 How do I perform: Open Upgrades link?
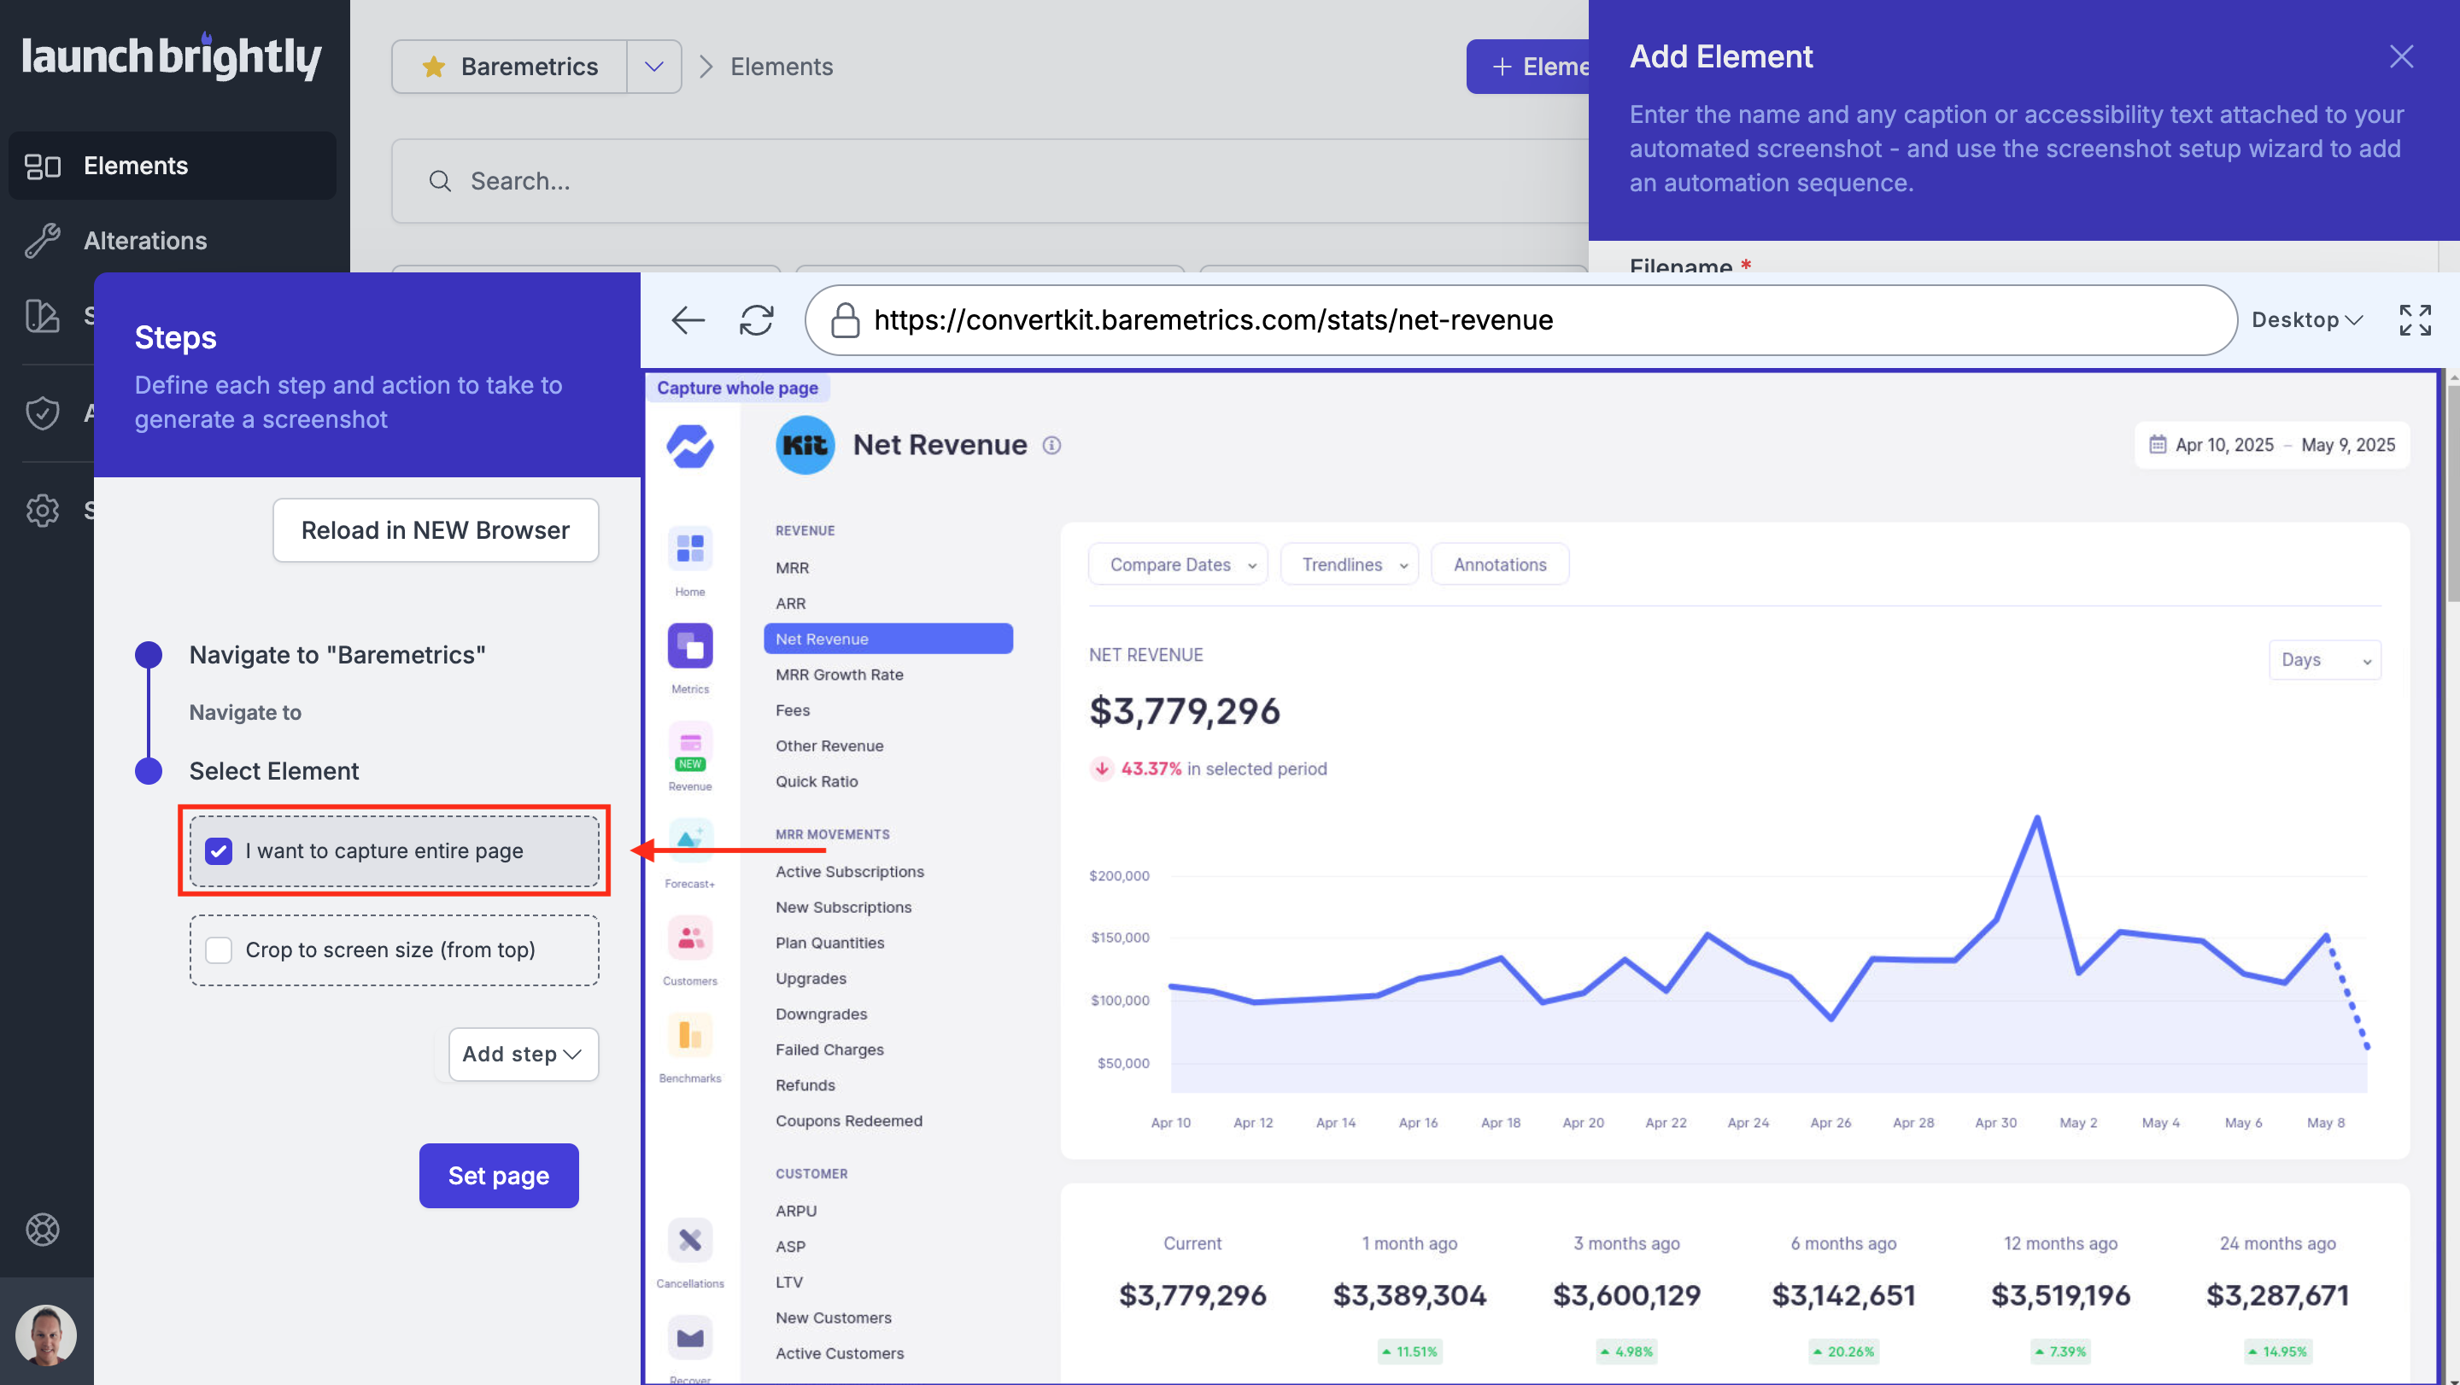coord(811,979)
